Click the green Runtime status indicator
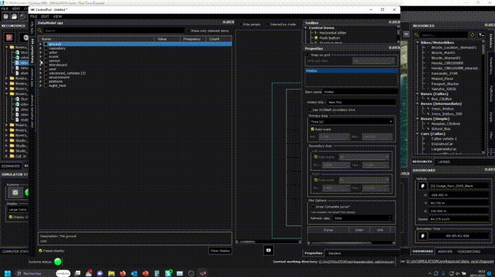This screenshot has width=495, height=277. pos(58,262)
